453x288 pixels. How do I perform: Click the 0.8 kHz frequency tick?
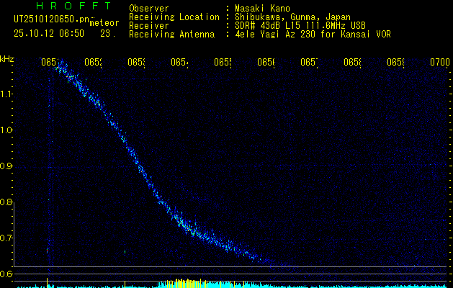[7, 202]
